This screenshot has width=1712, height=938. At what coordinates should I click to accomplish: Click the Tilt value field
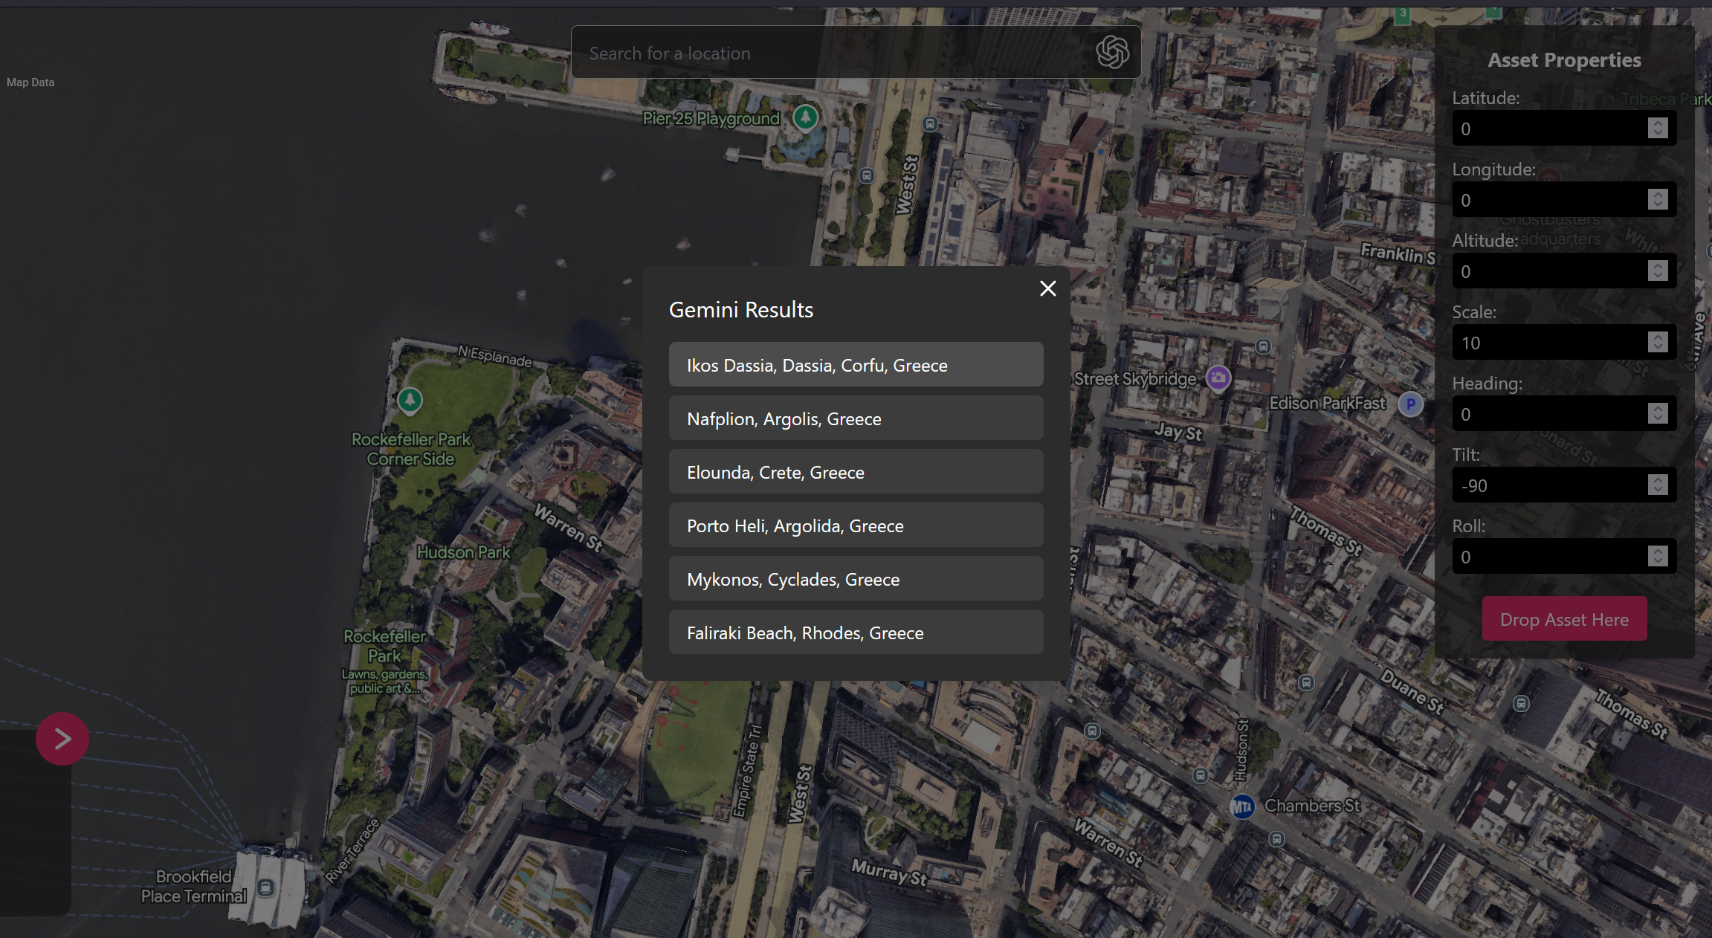(x=1550, y=485)
